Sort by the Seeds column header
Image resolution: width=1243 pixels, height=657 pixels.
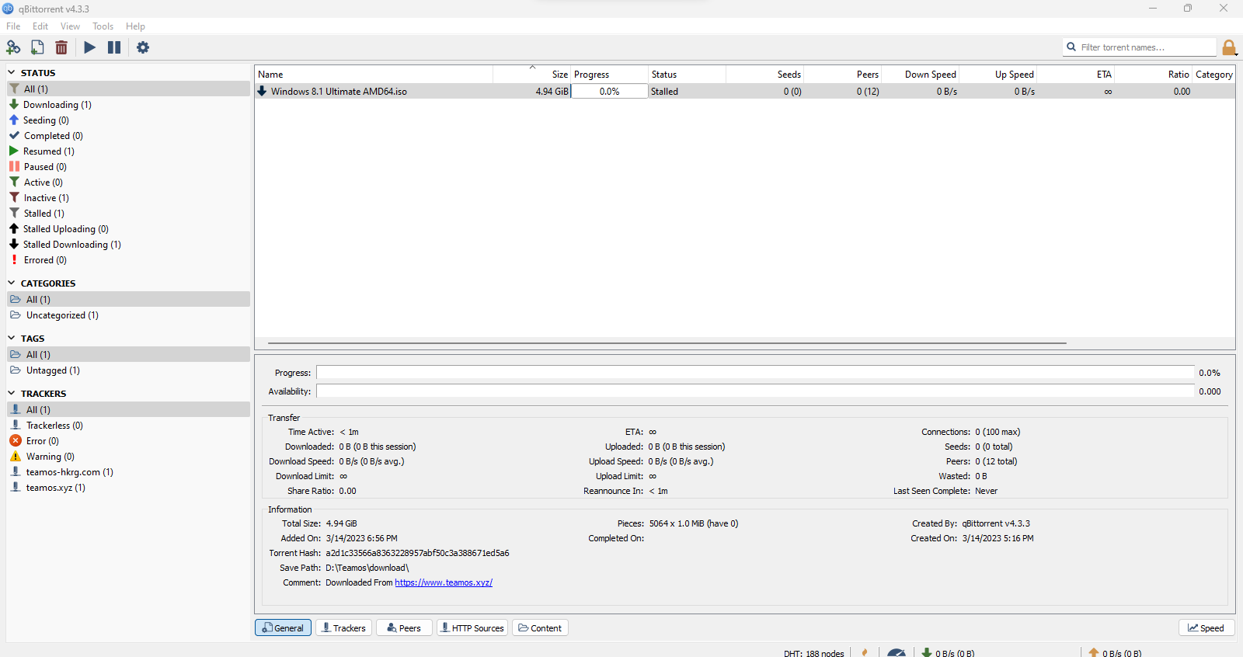point(765,75)
